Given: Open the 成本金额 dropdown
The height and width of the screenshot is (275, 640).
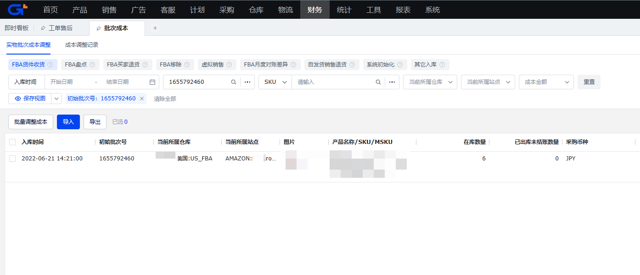Looking at the screenshot, I should [x=546, y=82].
